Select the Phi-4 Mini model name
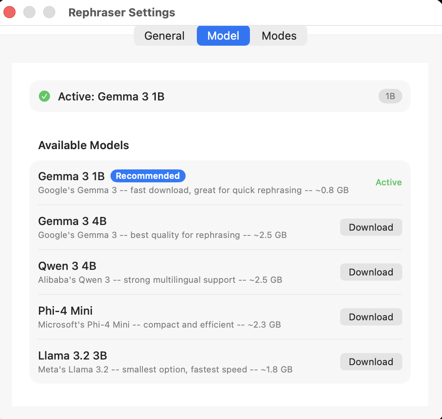 coord(65,311)
